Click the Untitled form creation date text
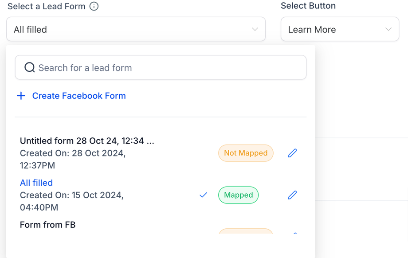Viewport: 408px width, 258px height. point(73,159)
